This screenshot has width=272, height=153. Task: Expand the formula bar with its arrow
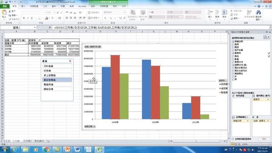[270, 27]
